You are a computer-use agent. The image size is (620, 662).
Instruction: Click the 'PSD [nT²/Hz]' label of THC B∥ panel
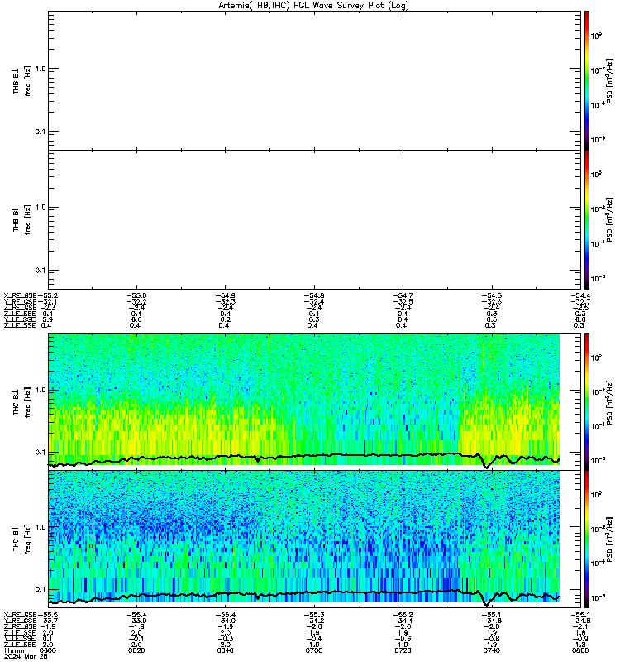click(x=609, y=539)
